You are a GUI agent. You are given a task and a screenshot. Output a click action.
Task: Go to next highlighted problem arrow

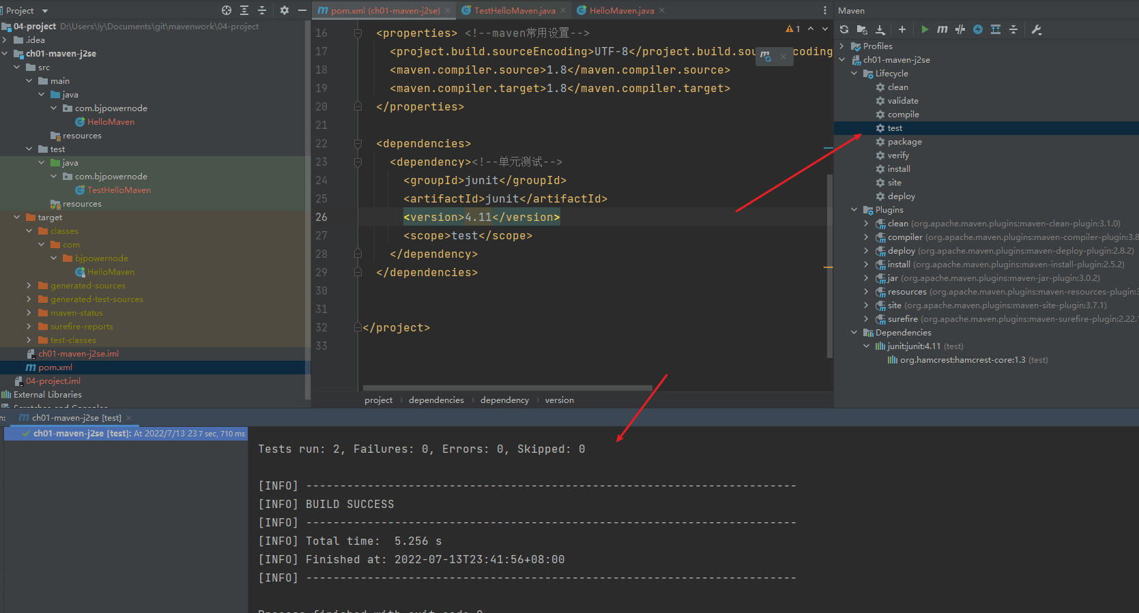(x=825, y=29)
